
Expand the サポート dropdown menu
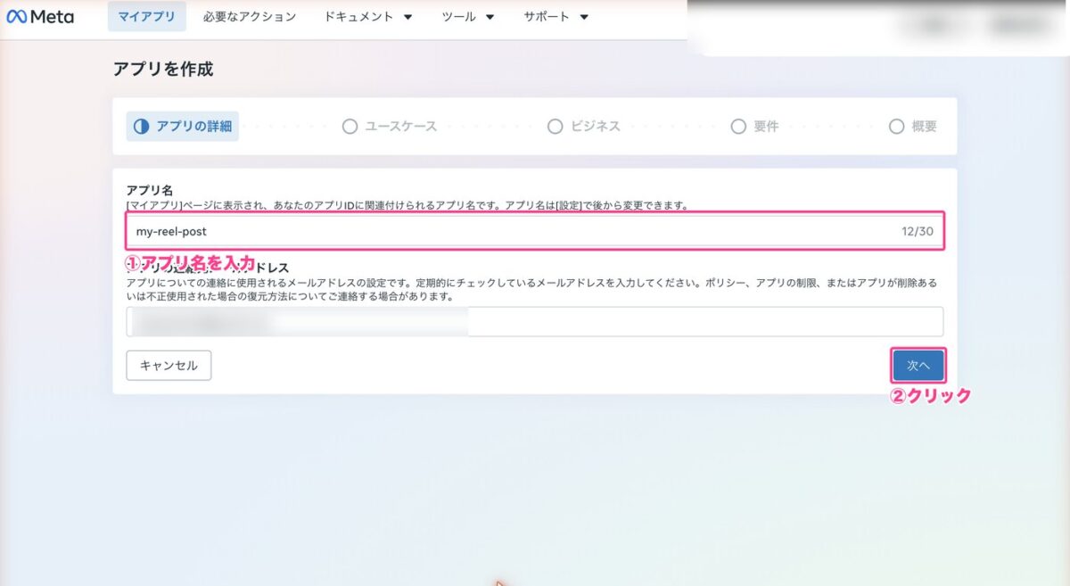coord(556,16)
